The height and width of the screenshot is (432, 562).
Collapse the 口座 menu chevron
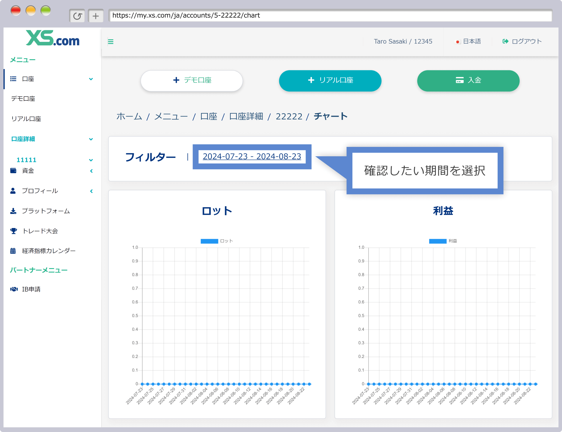(x=91, y=79)
